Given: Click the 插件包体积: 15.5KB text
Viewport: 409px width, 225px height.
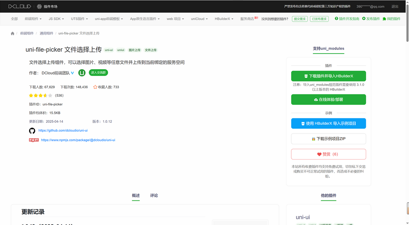Looking at the screenshot, I should pos(45,113).
